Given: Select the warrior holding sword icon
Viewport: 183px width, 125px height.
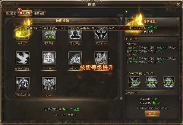Looking at the screenshot, I should [x=101, y=58].
